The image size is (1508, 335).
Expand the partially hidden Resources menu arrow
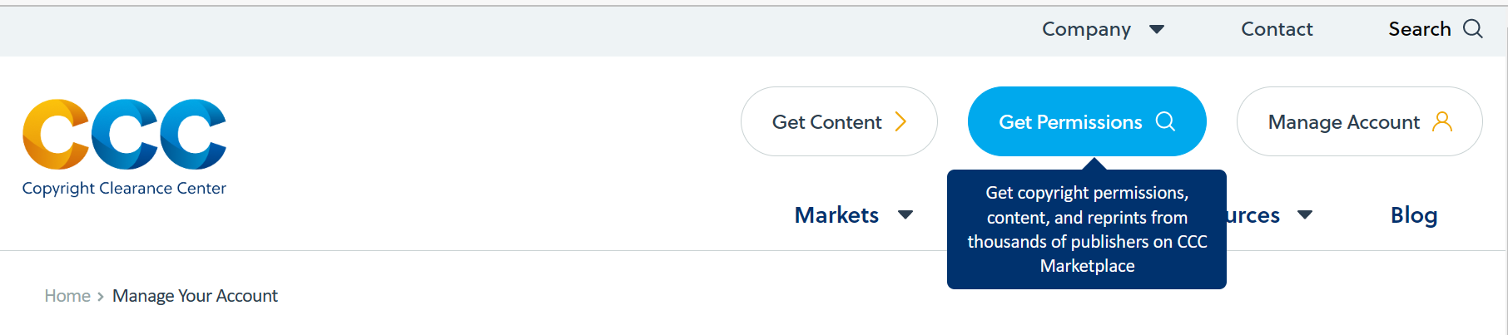click(1305, 215)
